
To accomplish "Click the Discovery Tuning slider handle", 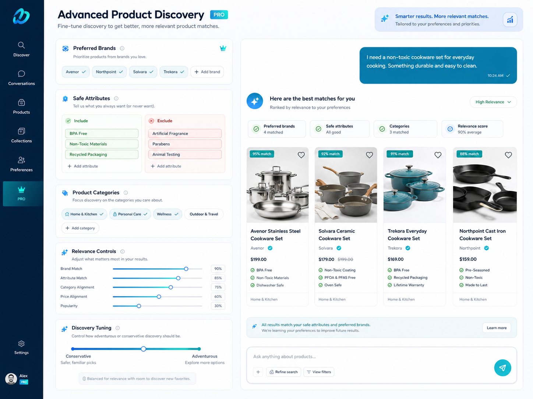I will (x=144, y=349).
